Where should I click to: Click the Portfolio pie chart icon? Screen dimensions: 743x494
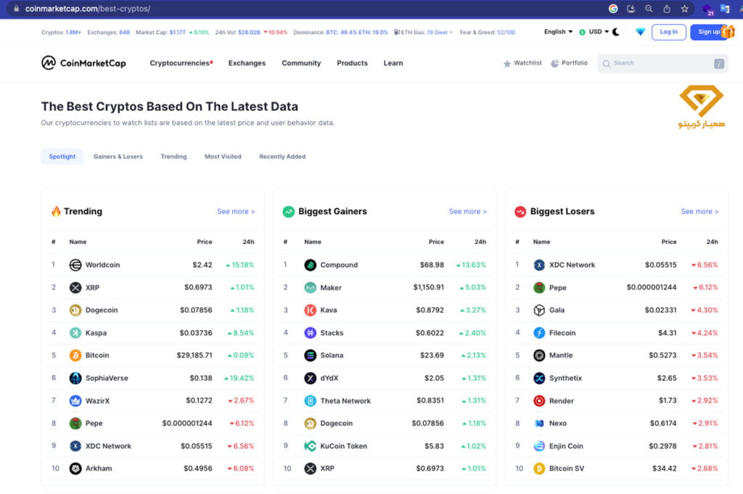(x=554, y=63)
